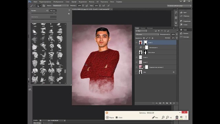220x124 pixels.
Task: Open the workspace switcher dropdown
Action: click(x=179, y=6)
